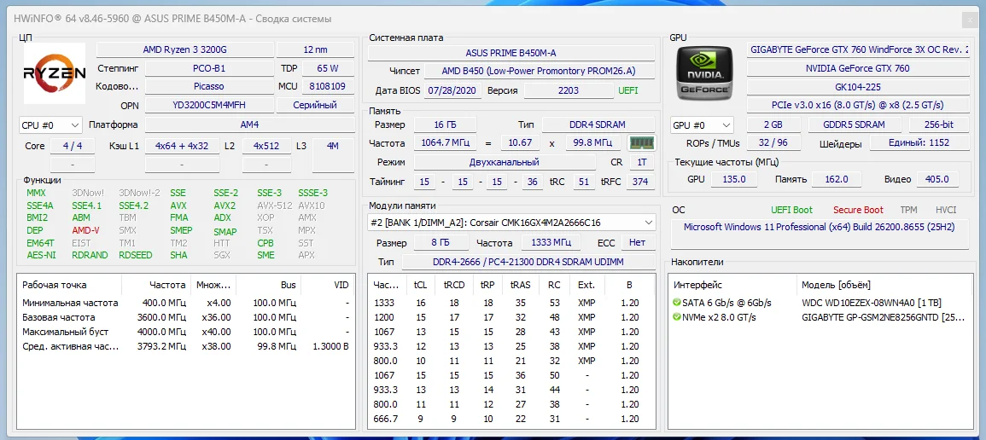Click the AVX2 feature label
This screenshot has height=440, width=986.
pos(225,206)
